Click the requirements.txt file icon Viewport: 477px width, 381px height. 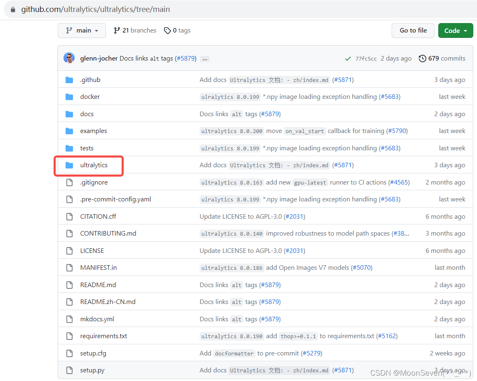[69, 336]
